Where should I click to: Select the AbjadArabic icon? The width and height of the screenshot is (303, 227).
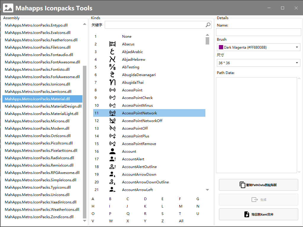(133, 52)
